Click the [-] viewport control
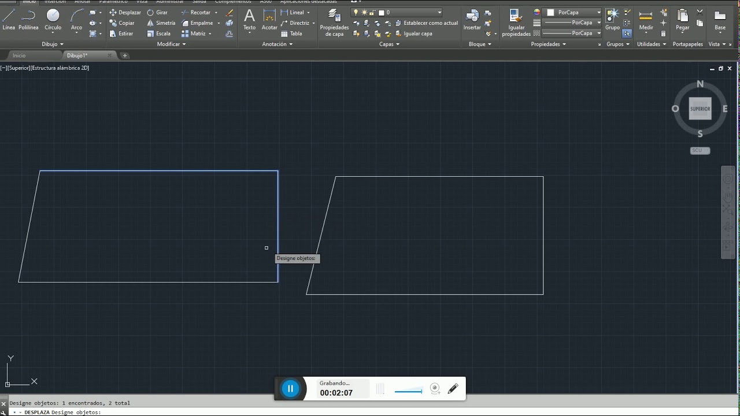 3,68
